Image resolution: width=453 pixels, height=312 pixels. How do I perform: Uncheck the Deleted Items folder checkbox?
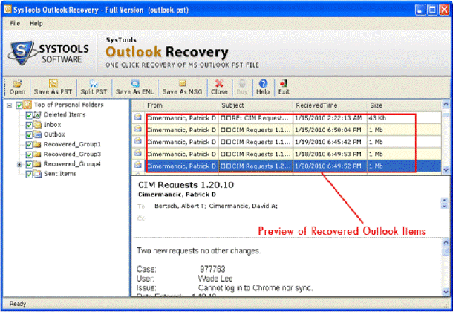pyautogui.click(x=29, y=115)
